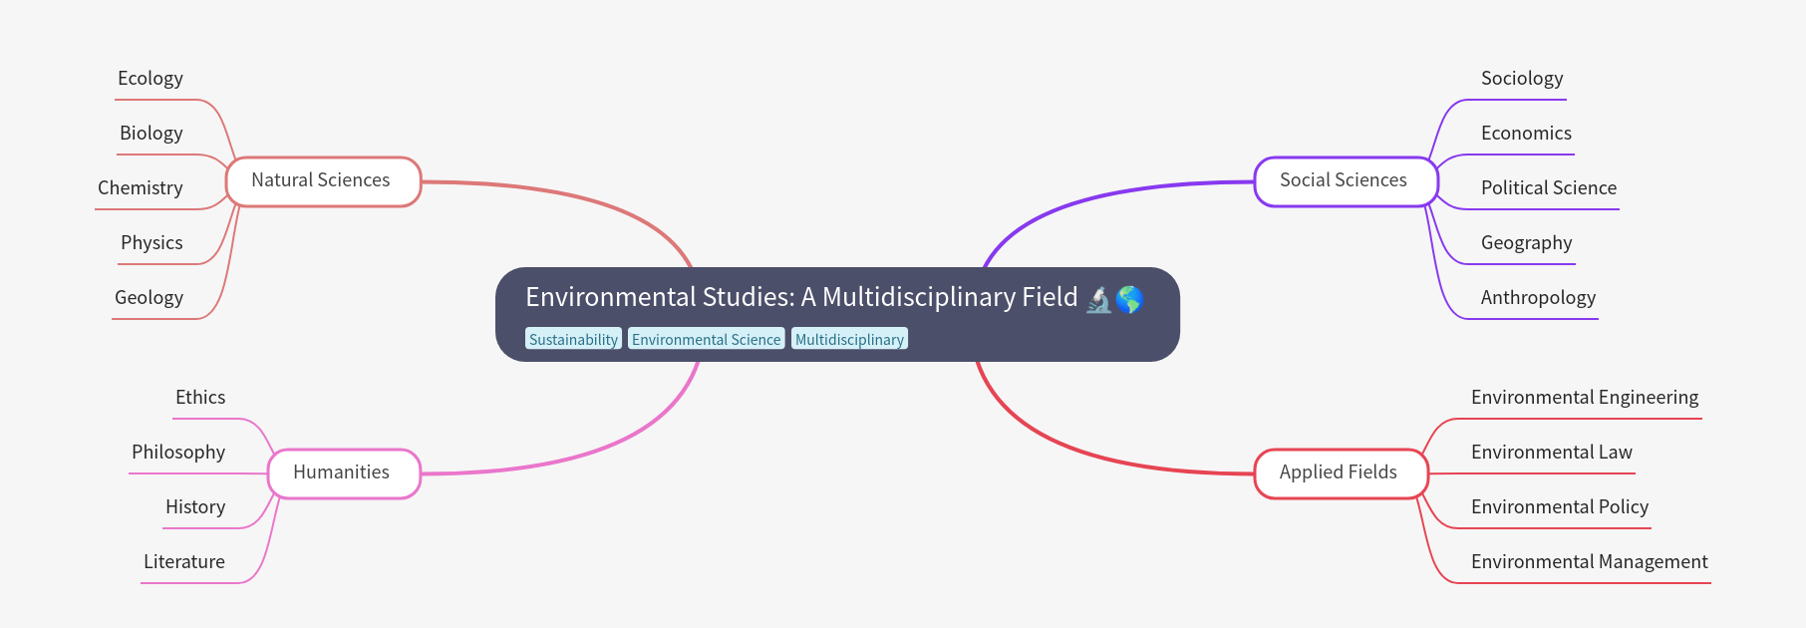
Task: Select the Social Sciences branch node
Action: coord(1345,181)
